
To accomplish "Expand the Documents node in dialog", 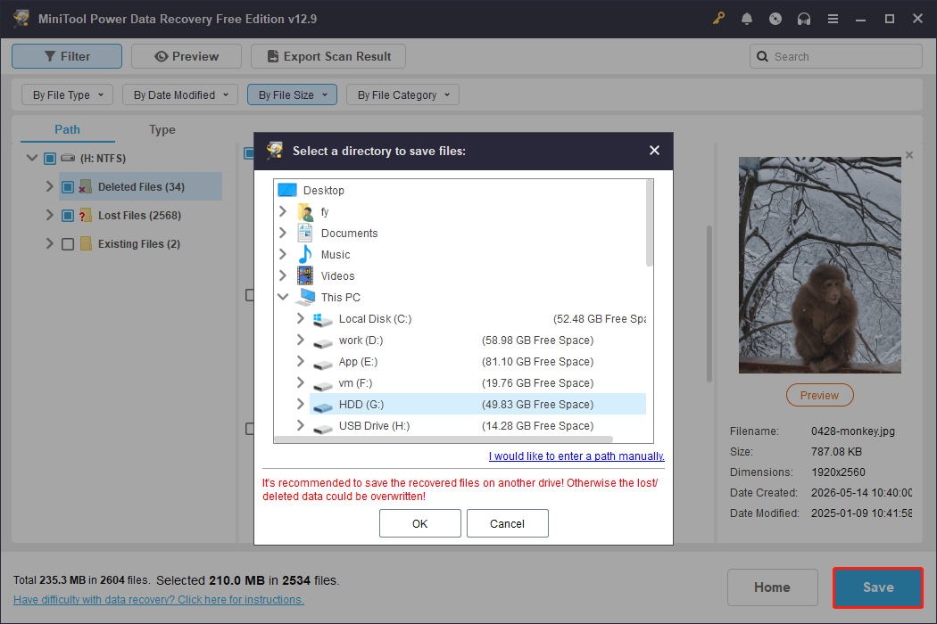I will click(x=283, y=233).
